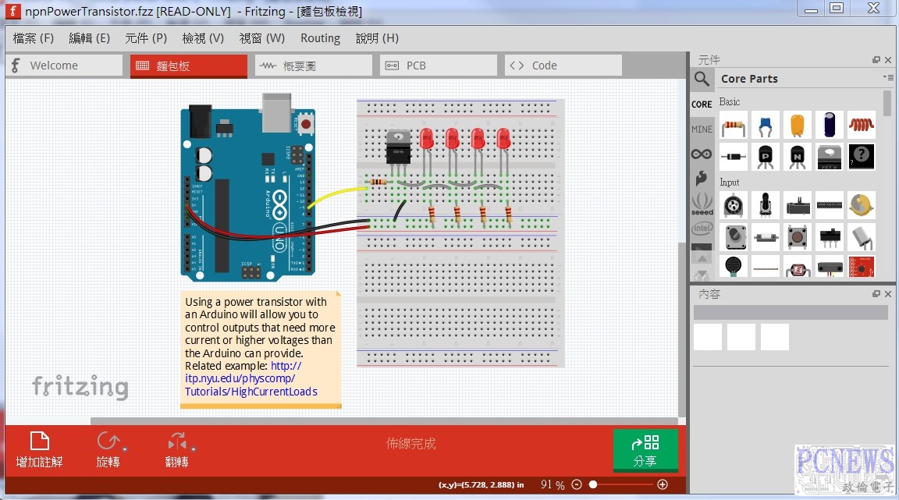Screen dimensions: 899x500
Task: Pick the orange tantalum capacitor part
Action: click(798, 126)
